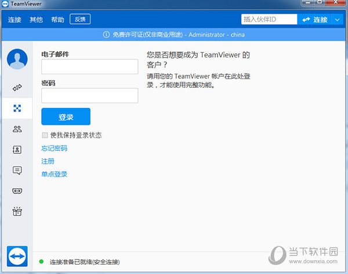Focus the 电子邮件 email input field
Viewport: 348px width, 274px height.
90,66
